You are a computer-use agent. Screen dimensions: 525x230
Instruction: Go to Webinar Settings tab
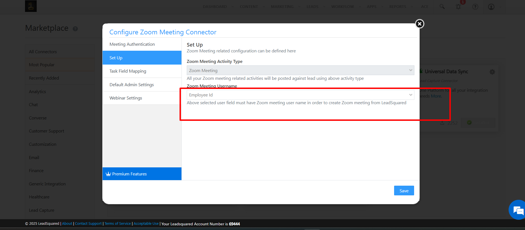(142, 98)
